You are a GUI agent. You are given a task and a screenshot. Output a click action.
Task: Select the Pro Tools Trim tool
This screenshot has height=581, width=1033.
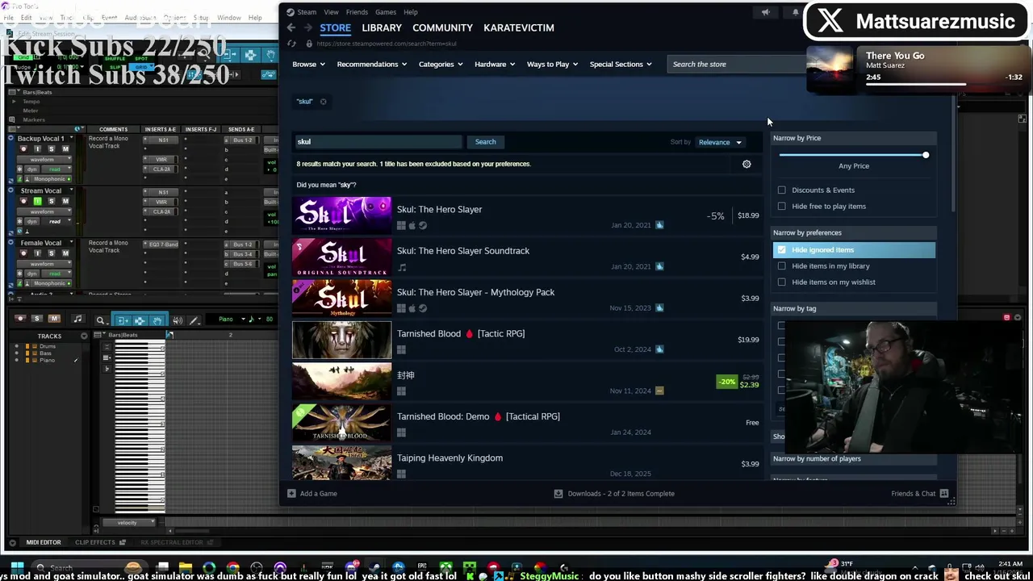[122, 320]
